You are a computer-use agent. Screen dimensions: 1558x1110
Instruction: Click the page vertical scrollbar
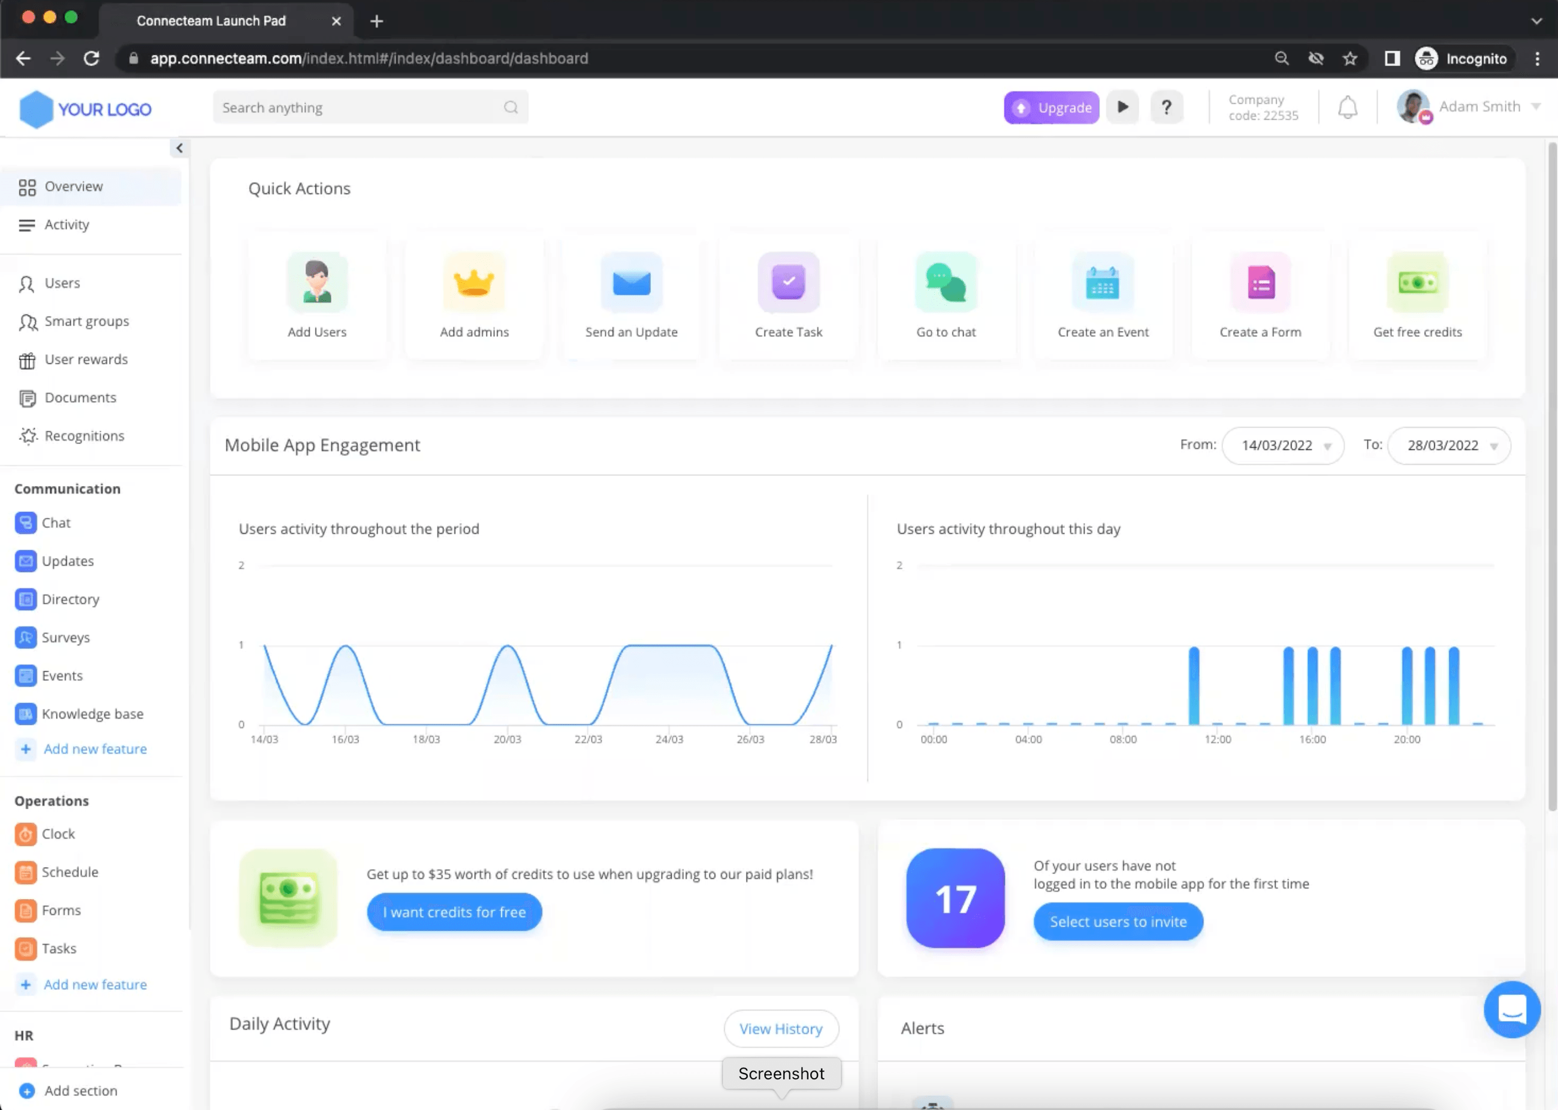pos(1552,476)
